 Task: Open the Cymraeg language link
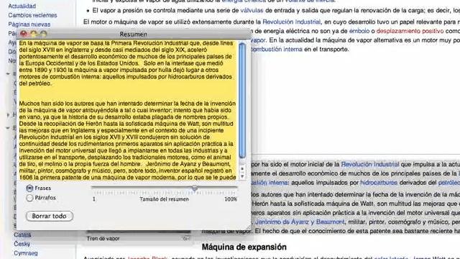(x=26, y=253)
